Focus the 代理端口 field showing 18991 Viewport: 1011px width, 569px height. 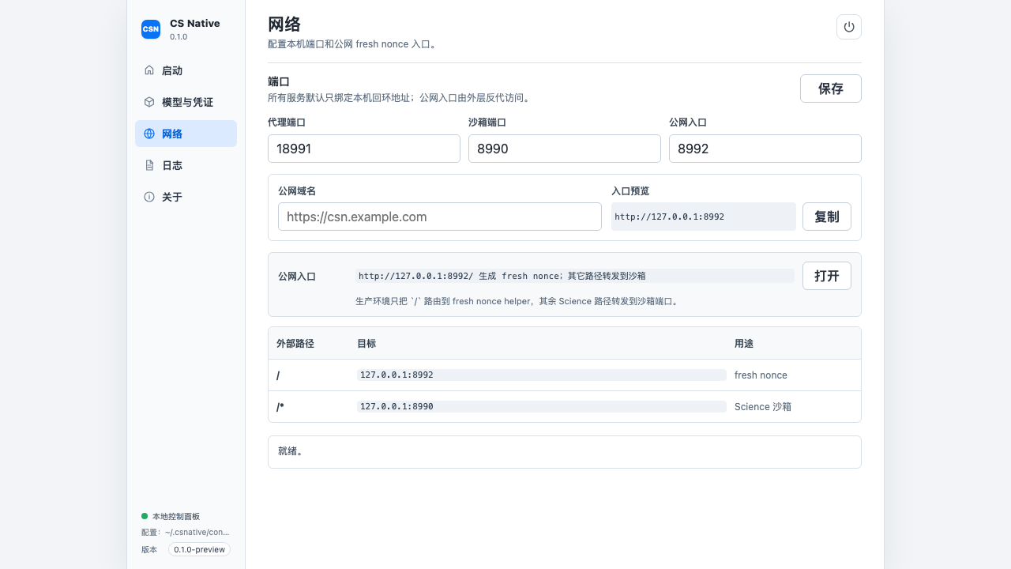(x=364, y=149)
